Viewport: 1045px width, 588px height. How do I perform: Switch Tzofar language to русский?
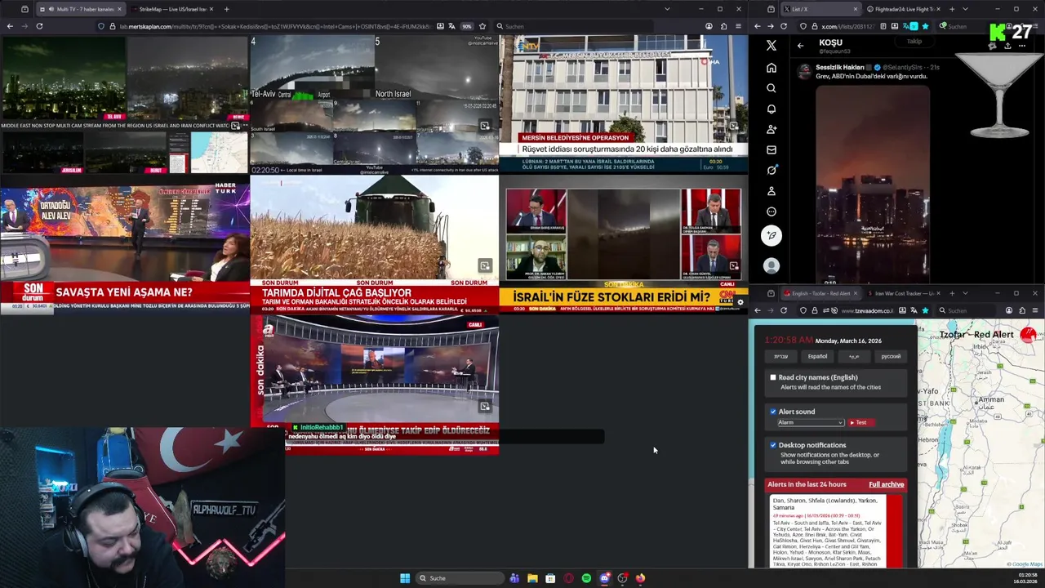click(891, 356)
